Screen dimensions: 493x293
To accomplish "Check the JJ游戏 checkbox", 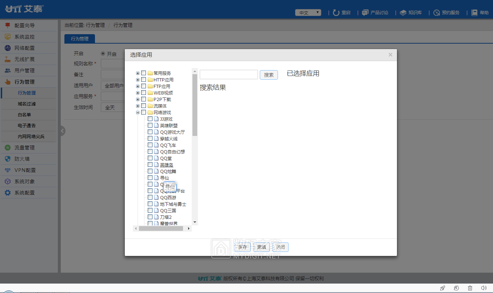I will tap(150, 119).
